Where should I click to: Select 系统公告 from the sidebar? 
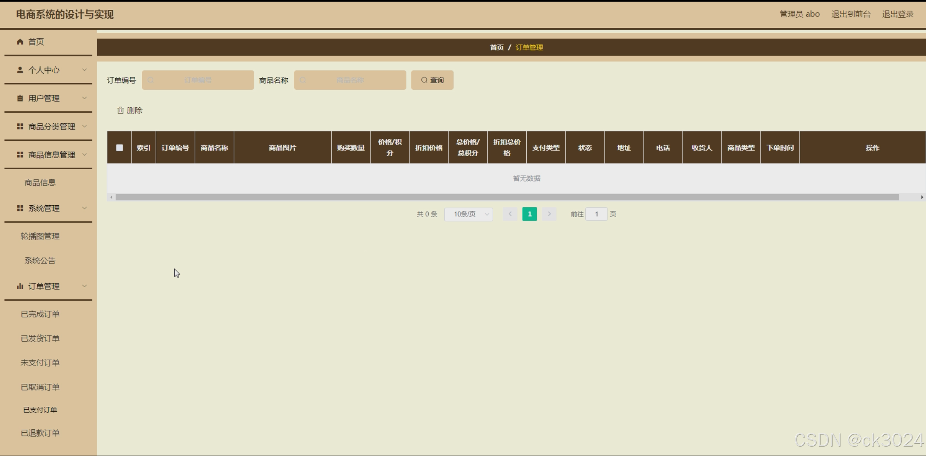(39, 260)
